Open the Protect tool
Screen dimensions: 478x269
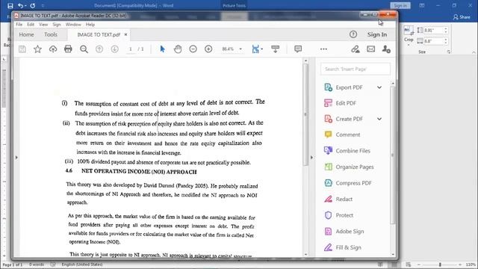click(x=344, y=215)
